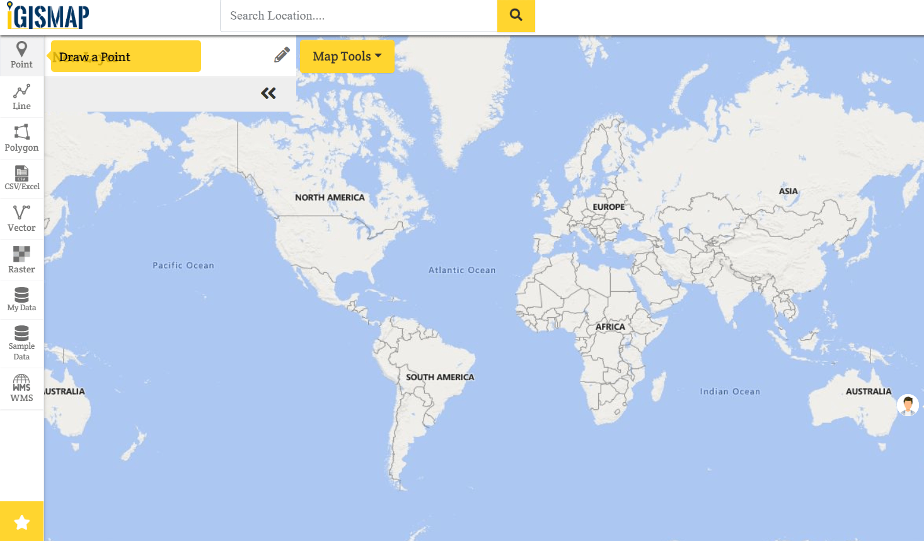
Task: Open the Raster data tool
Action: (x=21, y=260)
